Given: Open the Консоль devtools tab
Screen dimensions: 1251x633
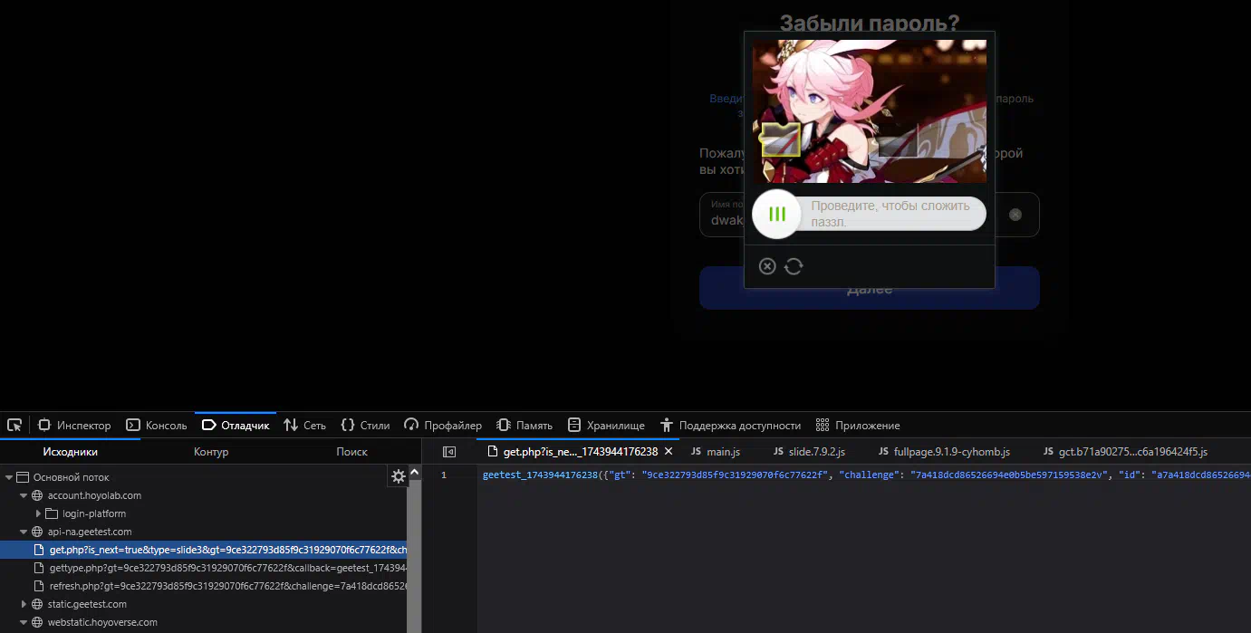Looking at the screenshot, I should [156, 425].
